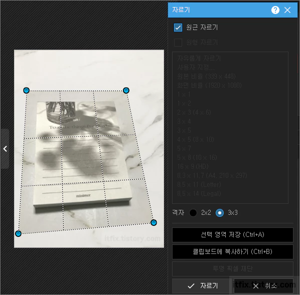
Task: Grab the top-left perspective crop handle
Action: pyautogui.click(x=27, y=90)
